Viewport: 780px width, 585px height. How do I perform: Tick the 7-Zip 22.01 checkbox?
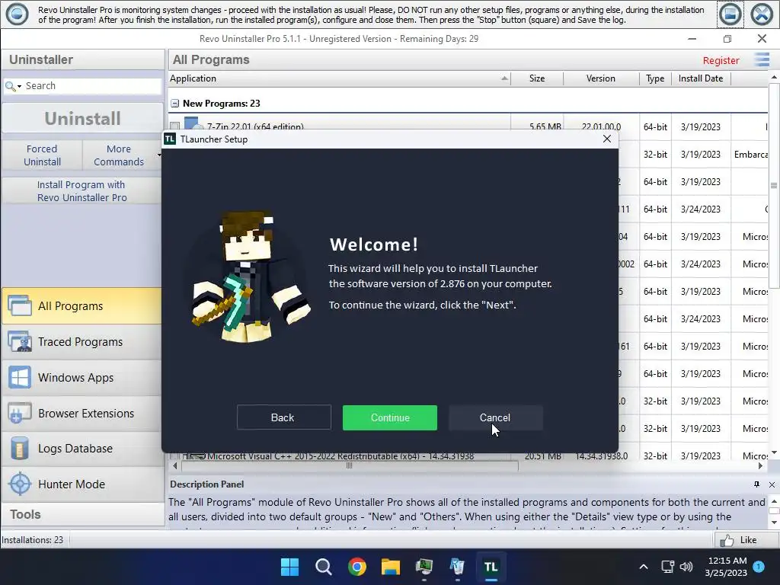[174, 126]
